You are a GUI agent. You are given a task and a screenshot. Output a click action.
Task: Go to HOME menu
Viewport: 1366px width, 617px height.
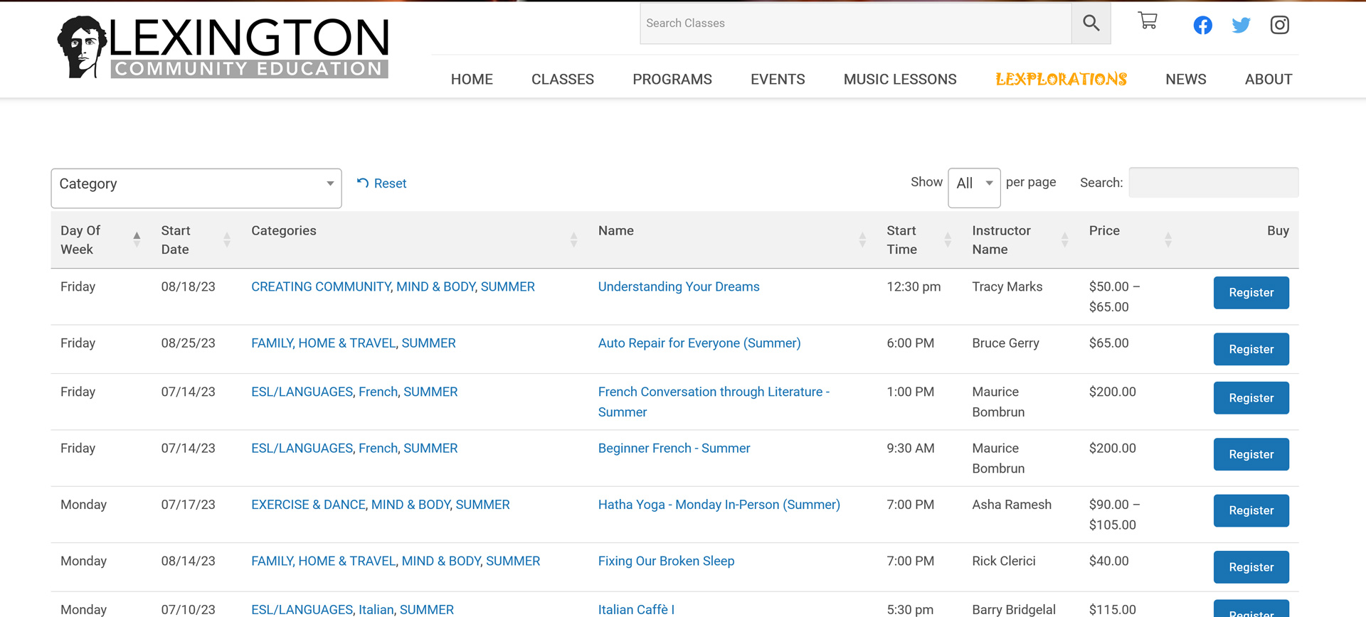pos(472,80)
